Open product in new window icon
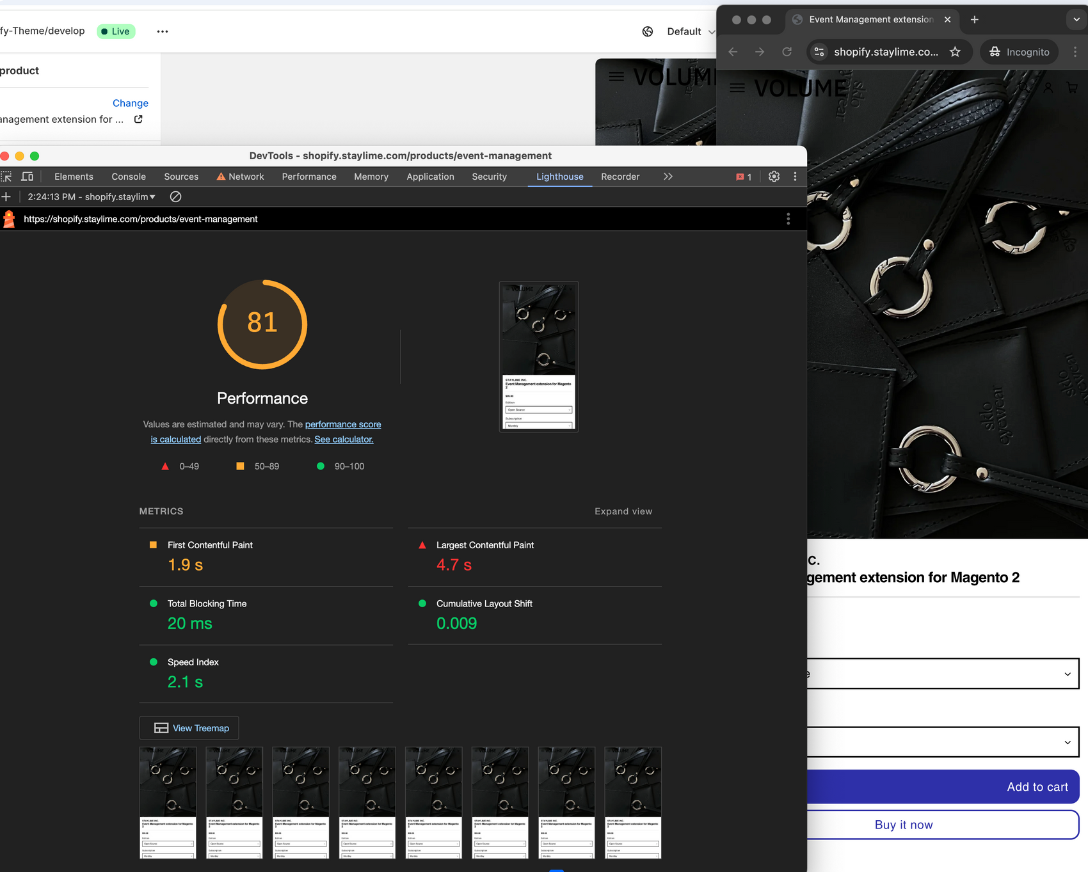This screenshot has height=872, width=1088. pyautogui.click(x=138, y=119)
